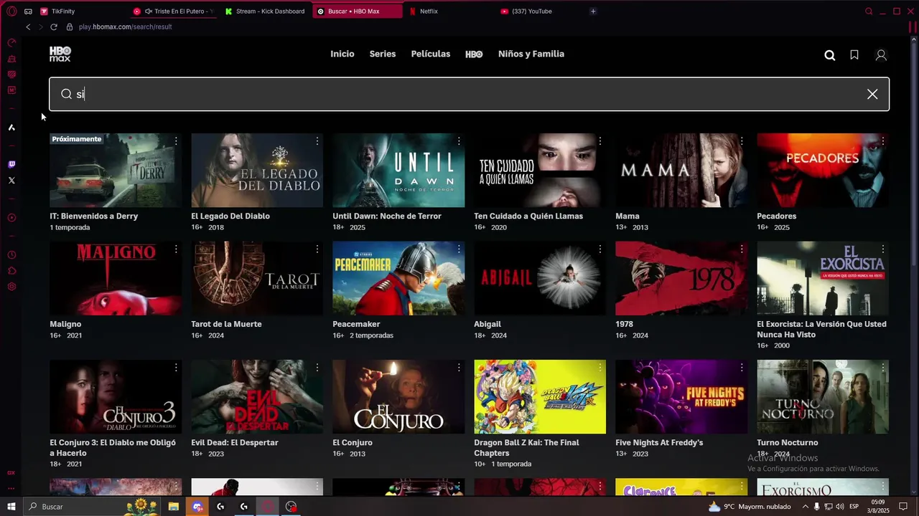Go back in browser history

tap(28, 27)
